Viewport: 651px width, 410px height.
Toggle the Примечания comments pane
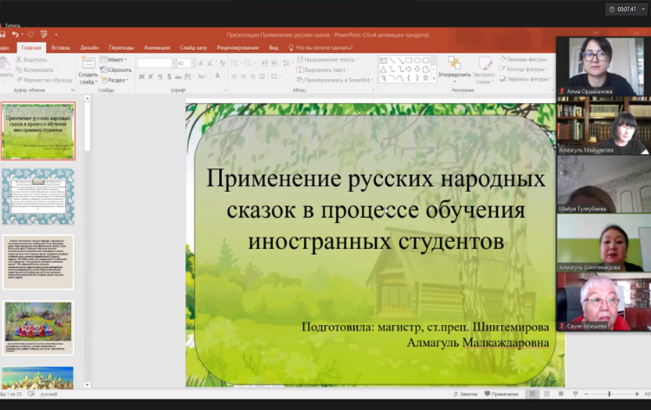click(x=500, y=394)
